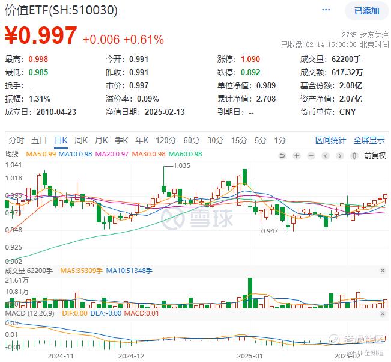This screenshot has width=391, height=362.
Task: Click the volume MA10:51348手 label
Action: click(129, 271)
